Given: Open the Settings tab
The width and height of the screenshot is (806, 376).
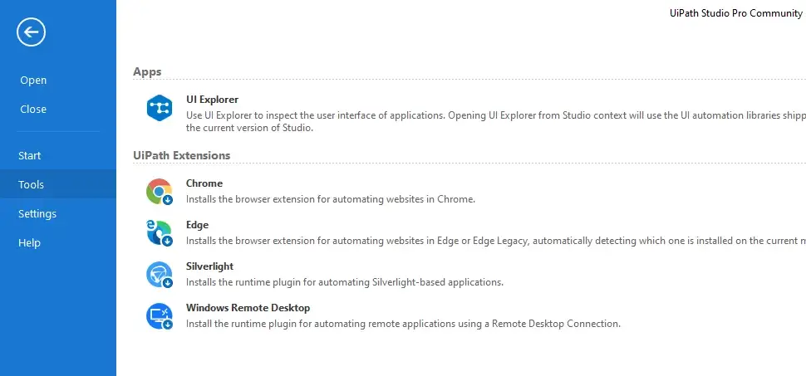Looking at the screenshot, I should [58, 213].
